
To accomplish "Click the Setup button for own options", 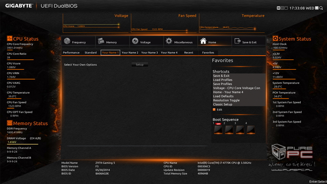I will [x=140, y=65].
